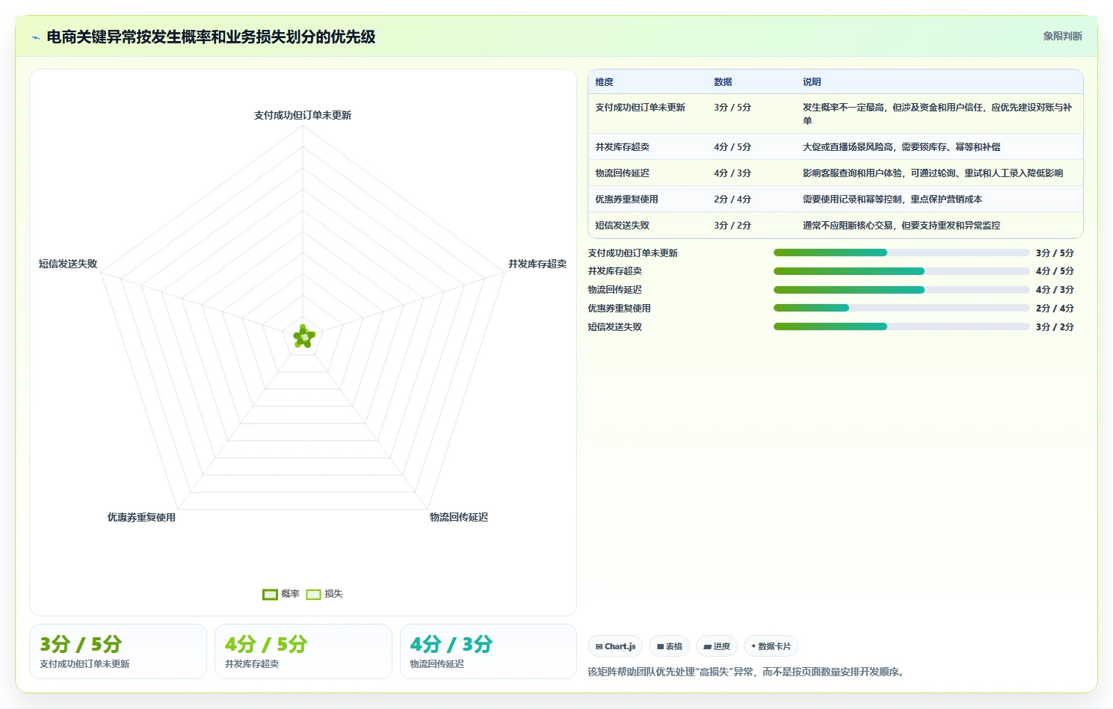Screen dimensions: 1113x709
Task: Click description starting 影响客服查询和用户体验
Action: [933, 173]
